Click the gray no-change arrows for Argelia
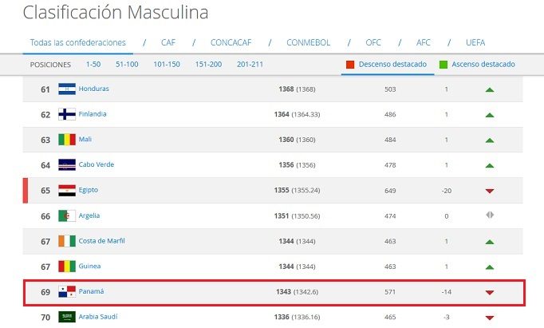544x328 pixels. point(490,216)
